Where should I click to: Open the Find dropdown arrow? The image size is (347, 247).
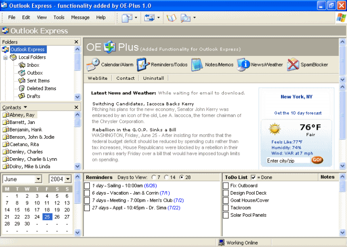pos(194,18)
